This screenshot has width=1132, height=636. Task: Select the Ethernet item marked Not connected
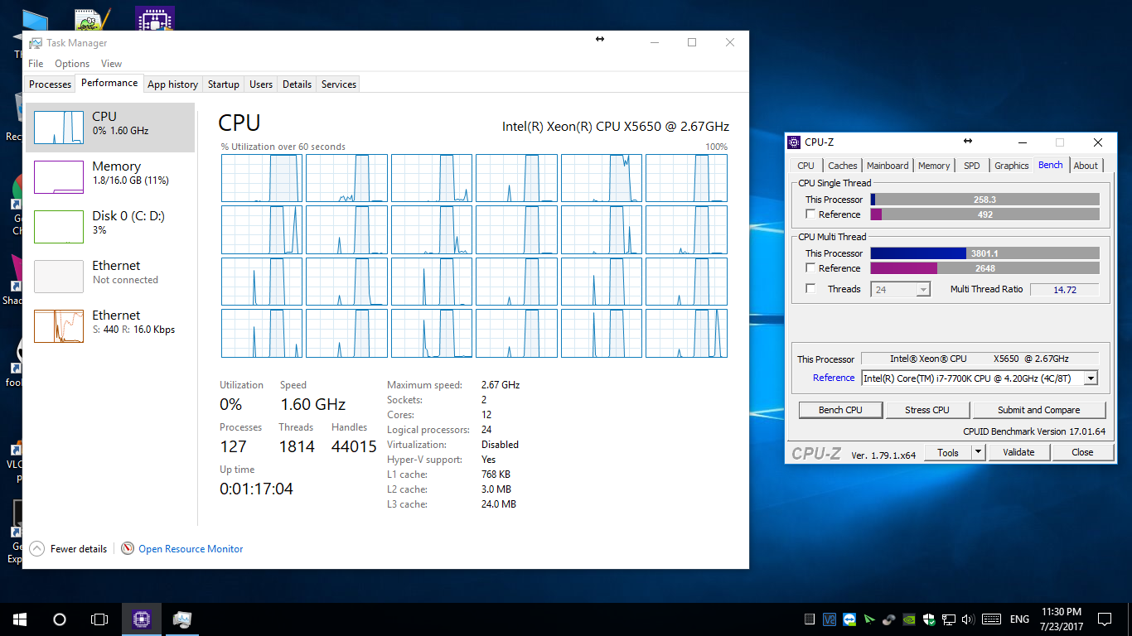pyautogui.click(x=110, y=277)
